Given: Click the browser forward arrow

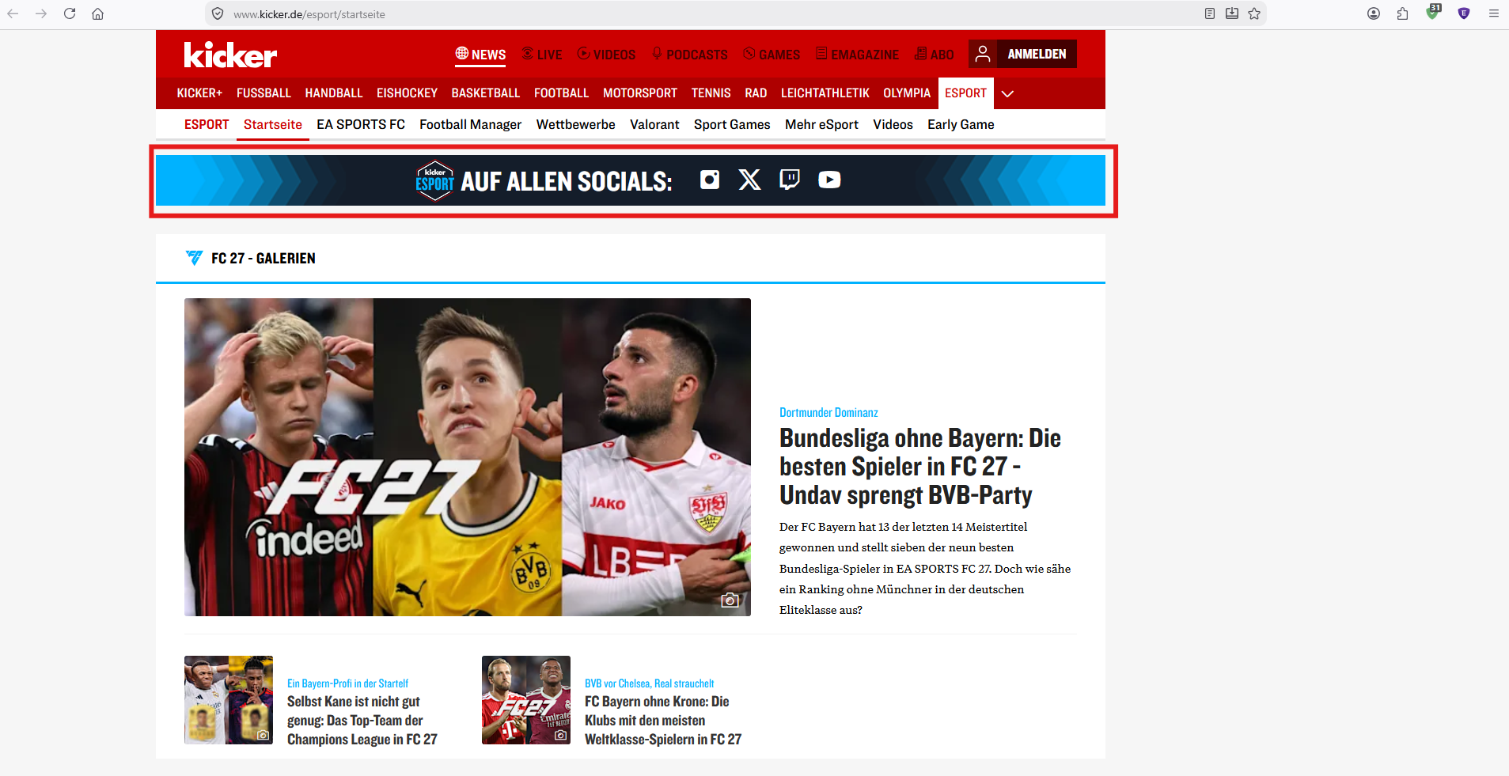Looking at the screenshot, I should (41, 13).
